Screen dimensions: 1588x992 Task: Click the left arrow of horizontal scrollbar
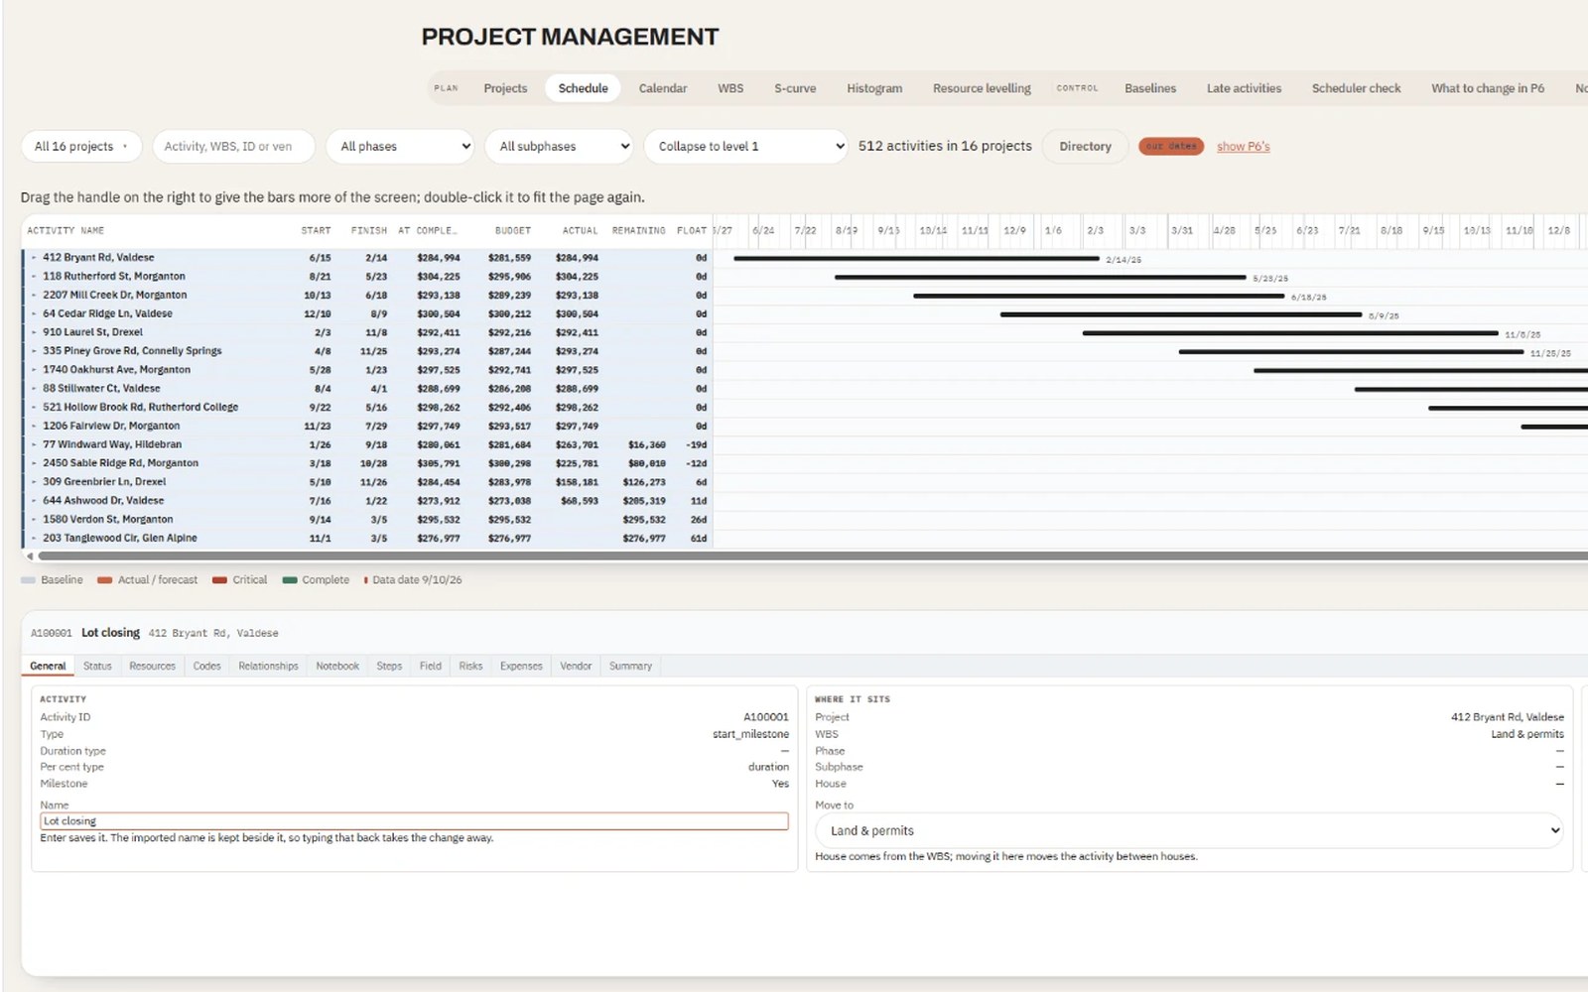(x=30, y=557)
